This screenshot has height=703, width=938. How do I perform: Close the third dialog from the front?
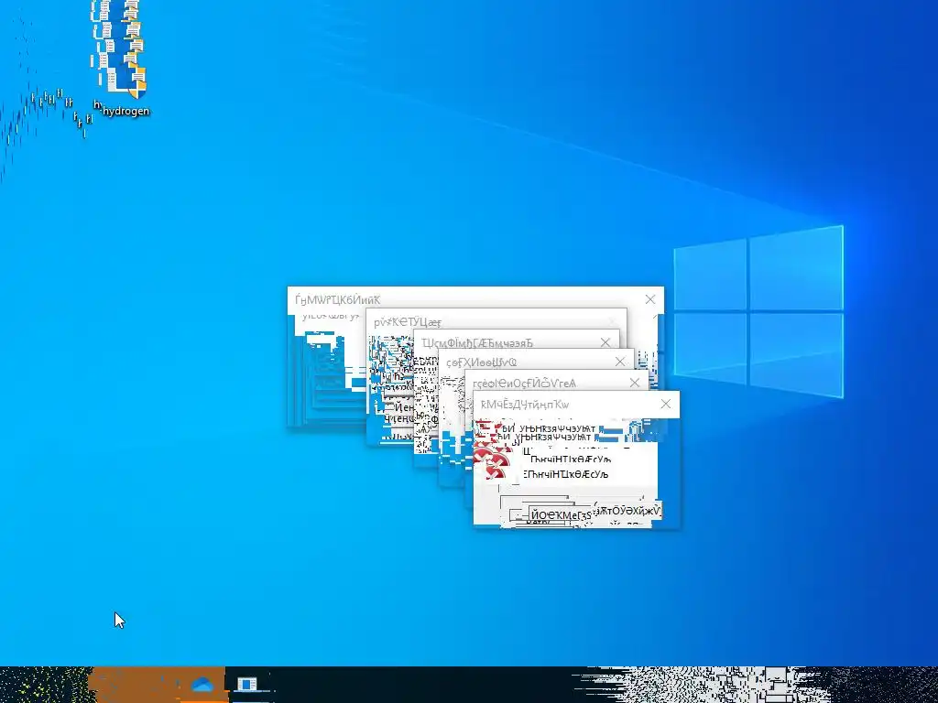(620, 362)
